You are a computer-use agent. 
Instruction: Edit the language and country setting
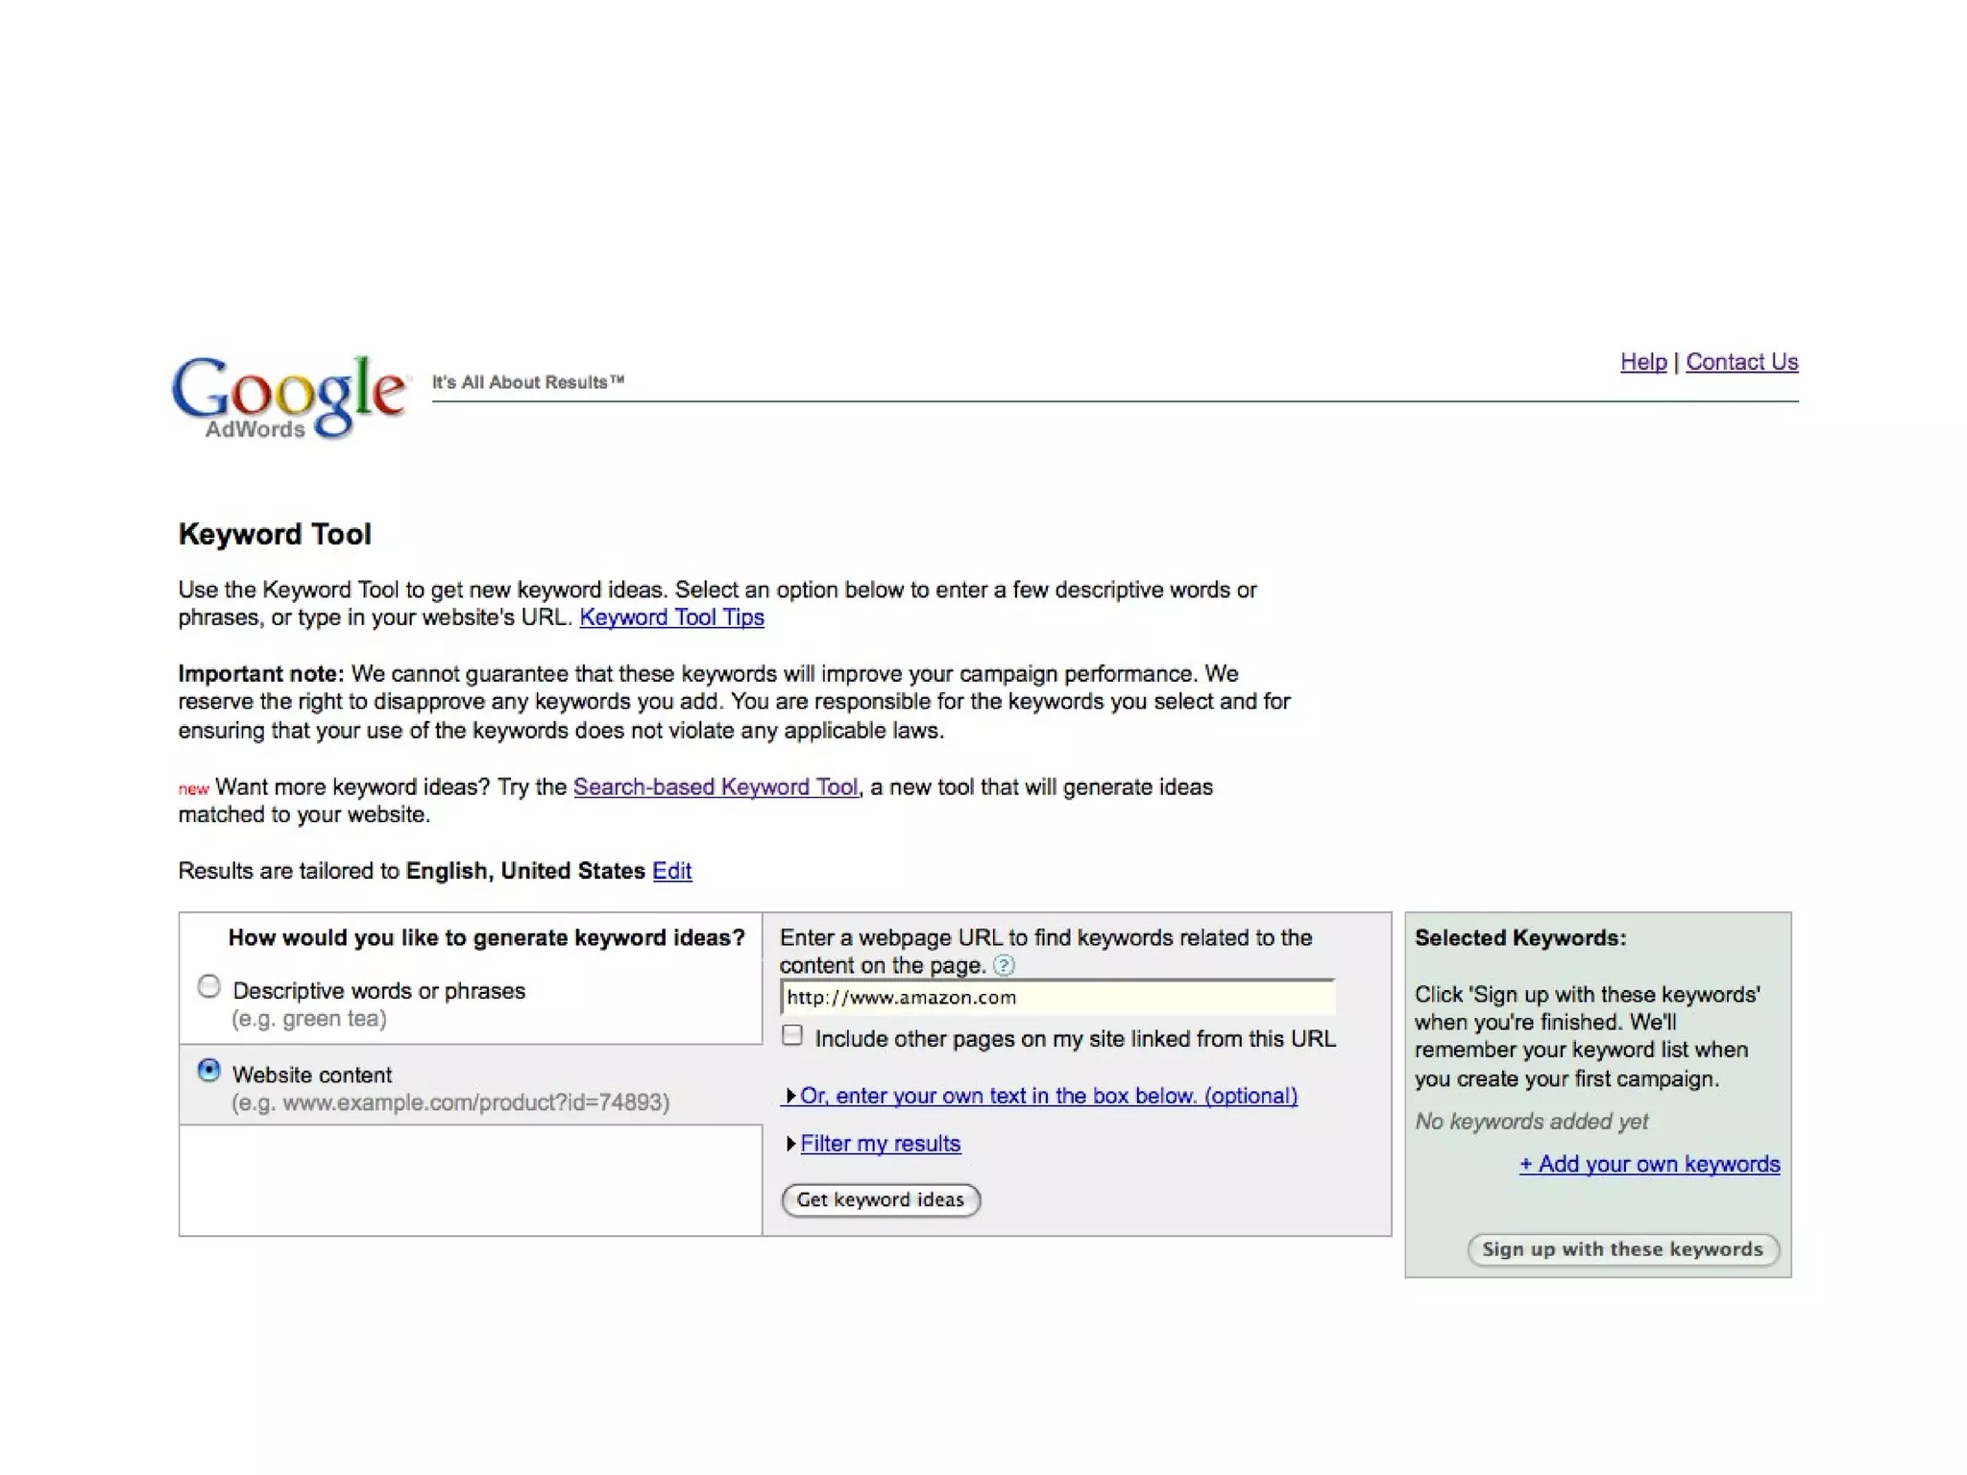pos(671,871)
